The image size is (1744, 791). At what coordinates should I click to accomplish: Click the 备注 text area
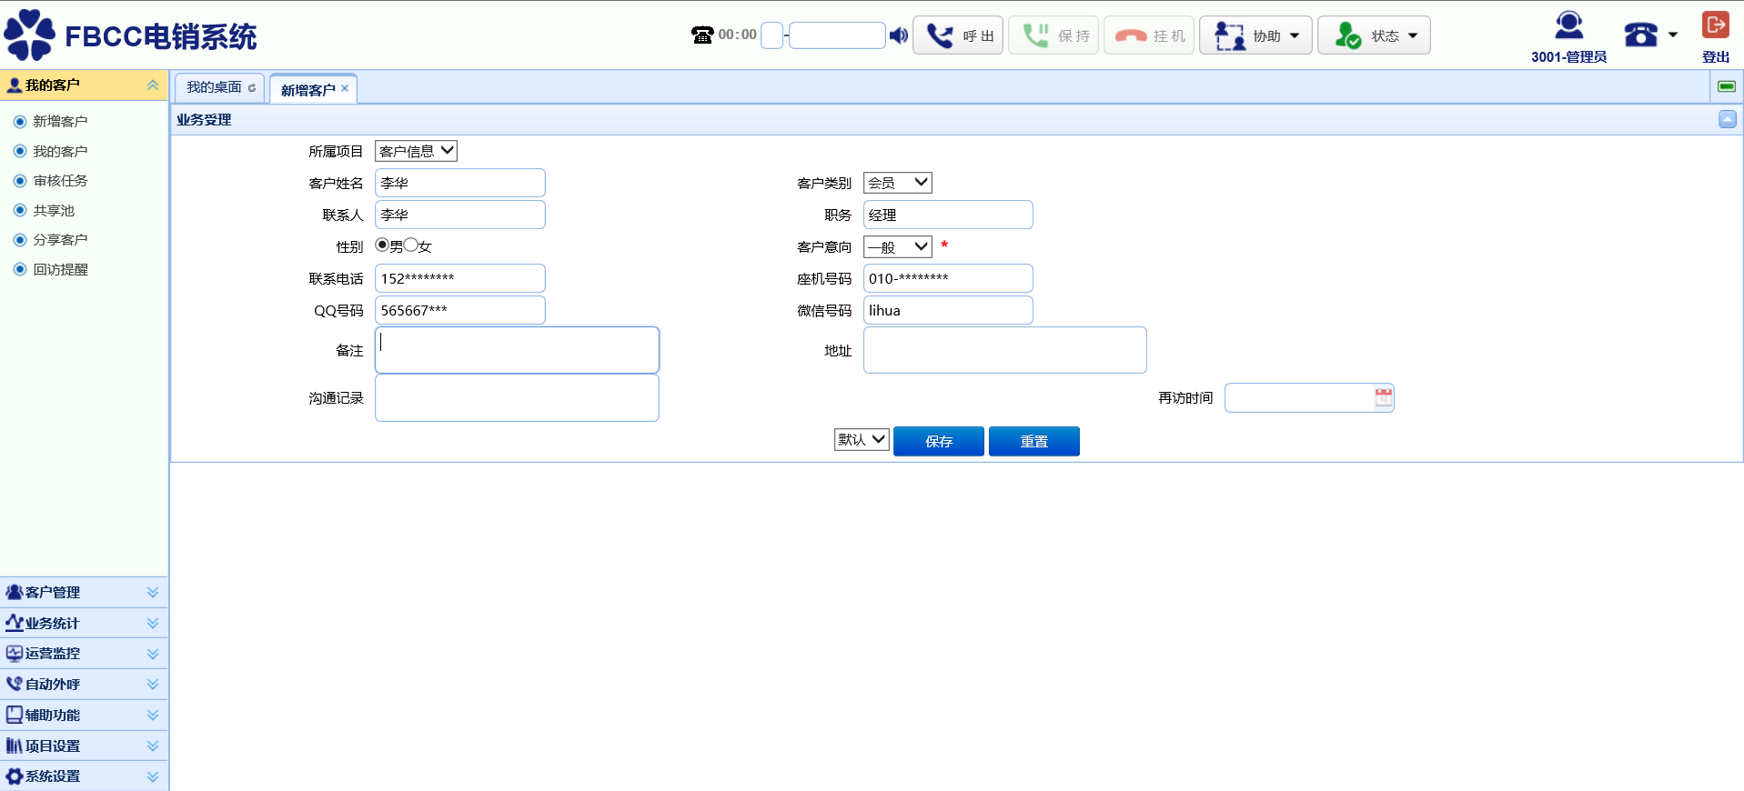click(x=517, y=350)
